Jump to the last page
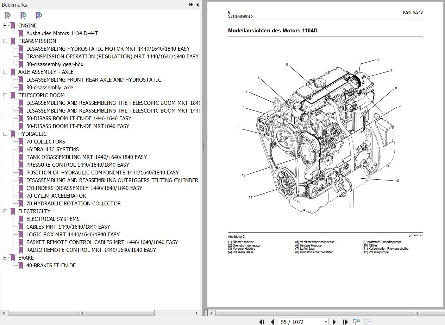Image resolution: width=445 pixels, height=325 pixels. click(345, 321)
